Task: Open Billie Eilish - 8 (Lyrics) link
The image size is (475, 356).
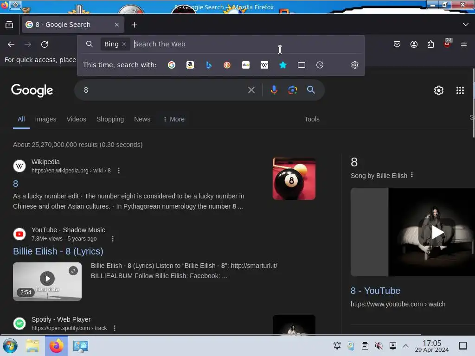Action: coord(58,251)
